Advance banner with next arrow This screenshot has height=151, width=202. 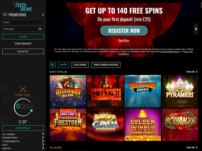point(196,29)
